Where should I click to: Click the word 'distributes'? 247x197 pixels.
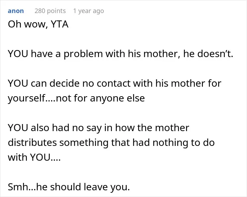(x=32, y=143)
